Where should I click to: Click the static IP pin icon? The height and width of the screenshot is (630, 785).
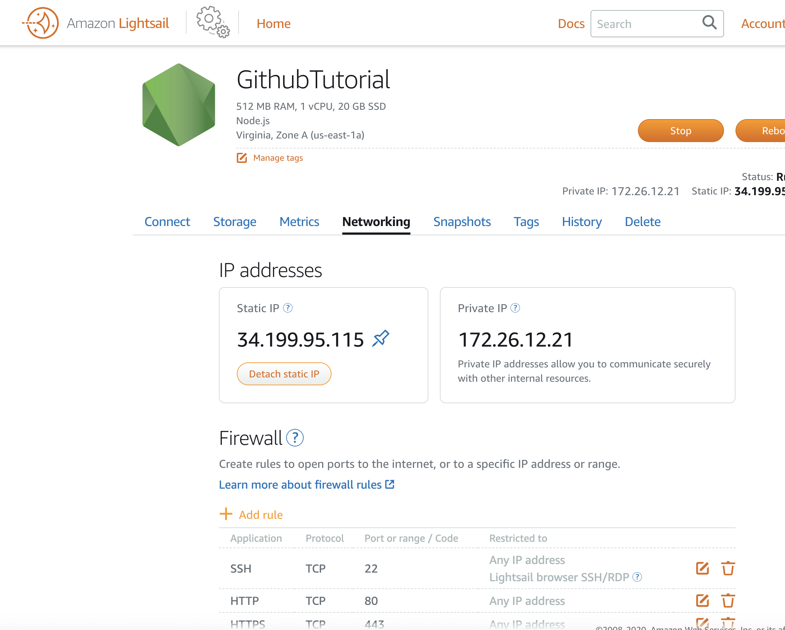pos(381,338)
